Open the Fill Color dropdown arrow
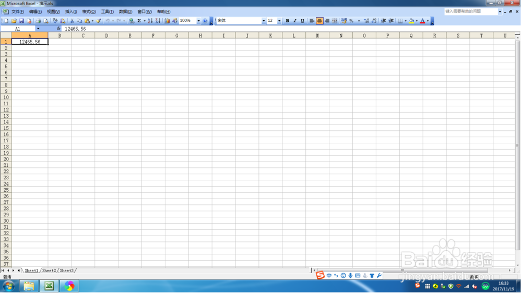Viewport: 522px width, 294px height. (x=417, y=21)
